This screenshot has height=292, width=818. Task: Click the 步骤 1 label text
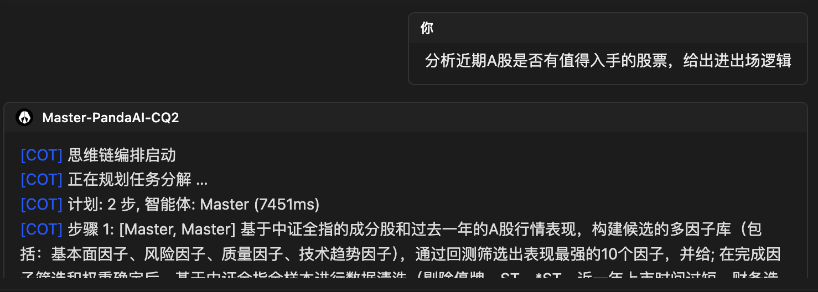[91, 229]
